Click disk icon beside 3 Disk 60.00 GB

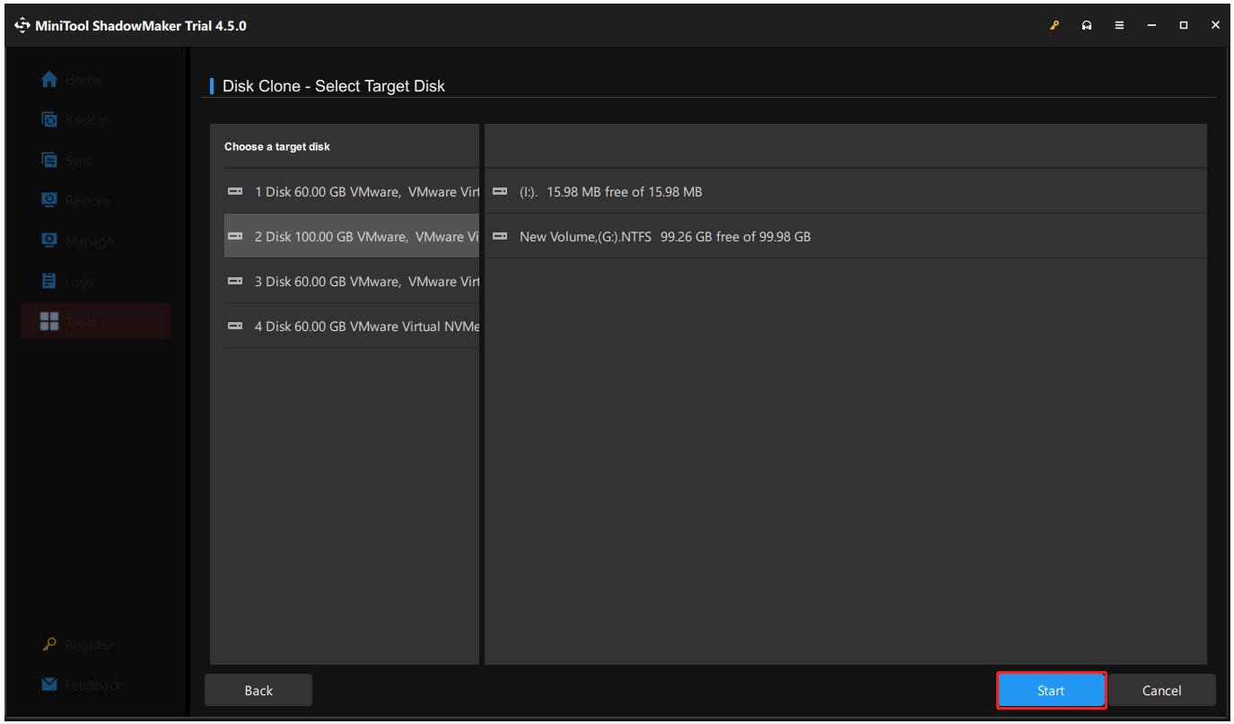tap(235, 281)
